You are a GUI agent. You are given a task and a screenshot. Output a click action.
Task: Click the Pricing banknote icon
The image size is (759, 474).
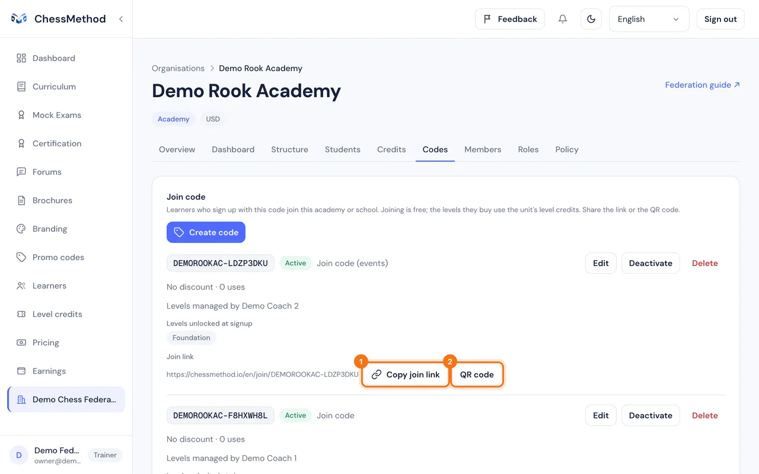pyautogui.click(x=21, y=342)
